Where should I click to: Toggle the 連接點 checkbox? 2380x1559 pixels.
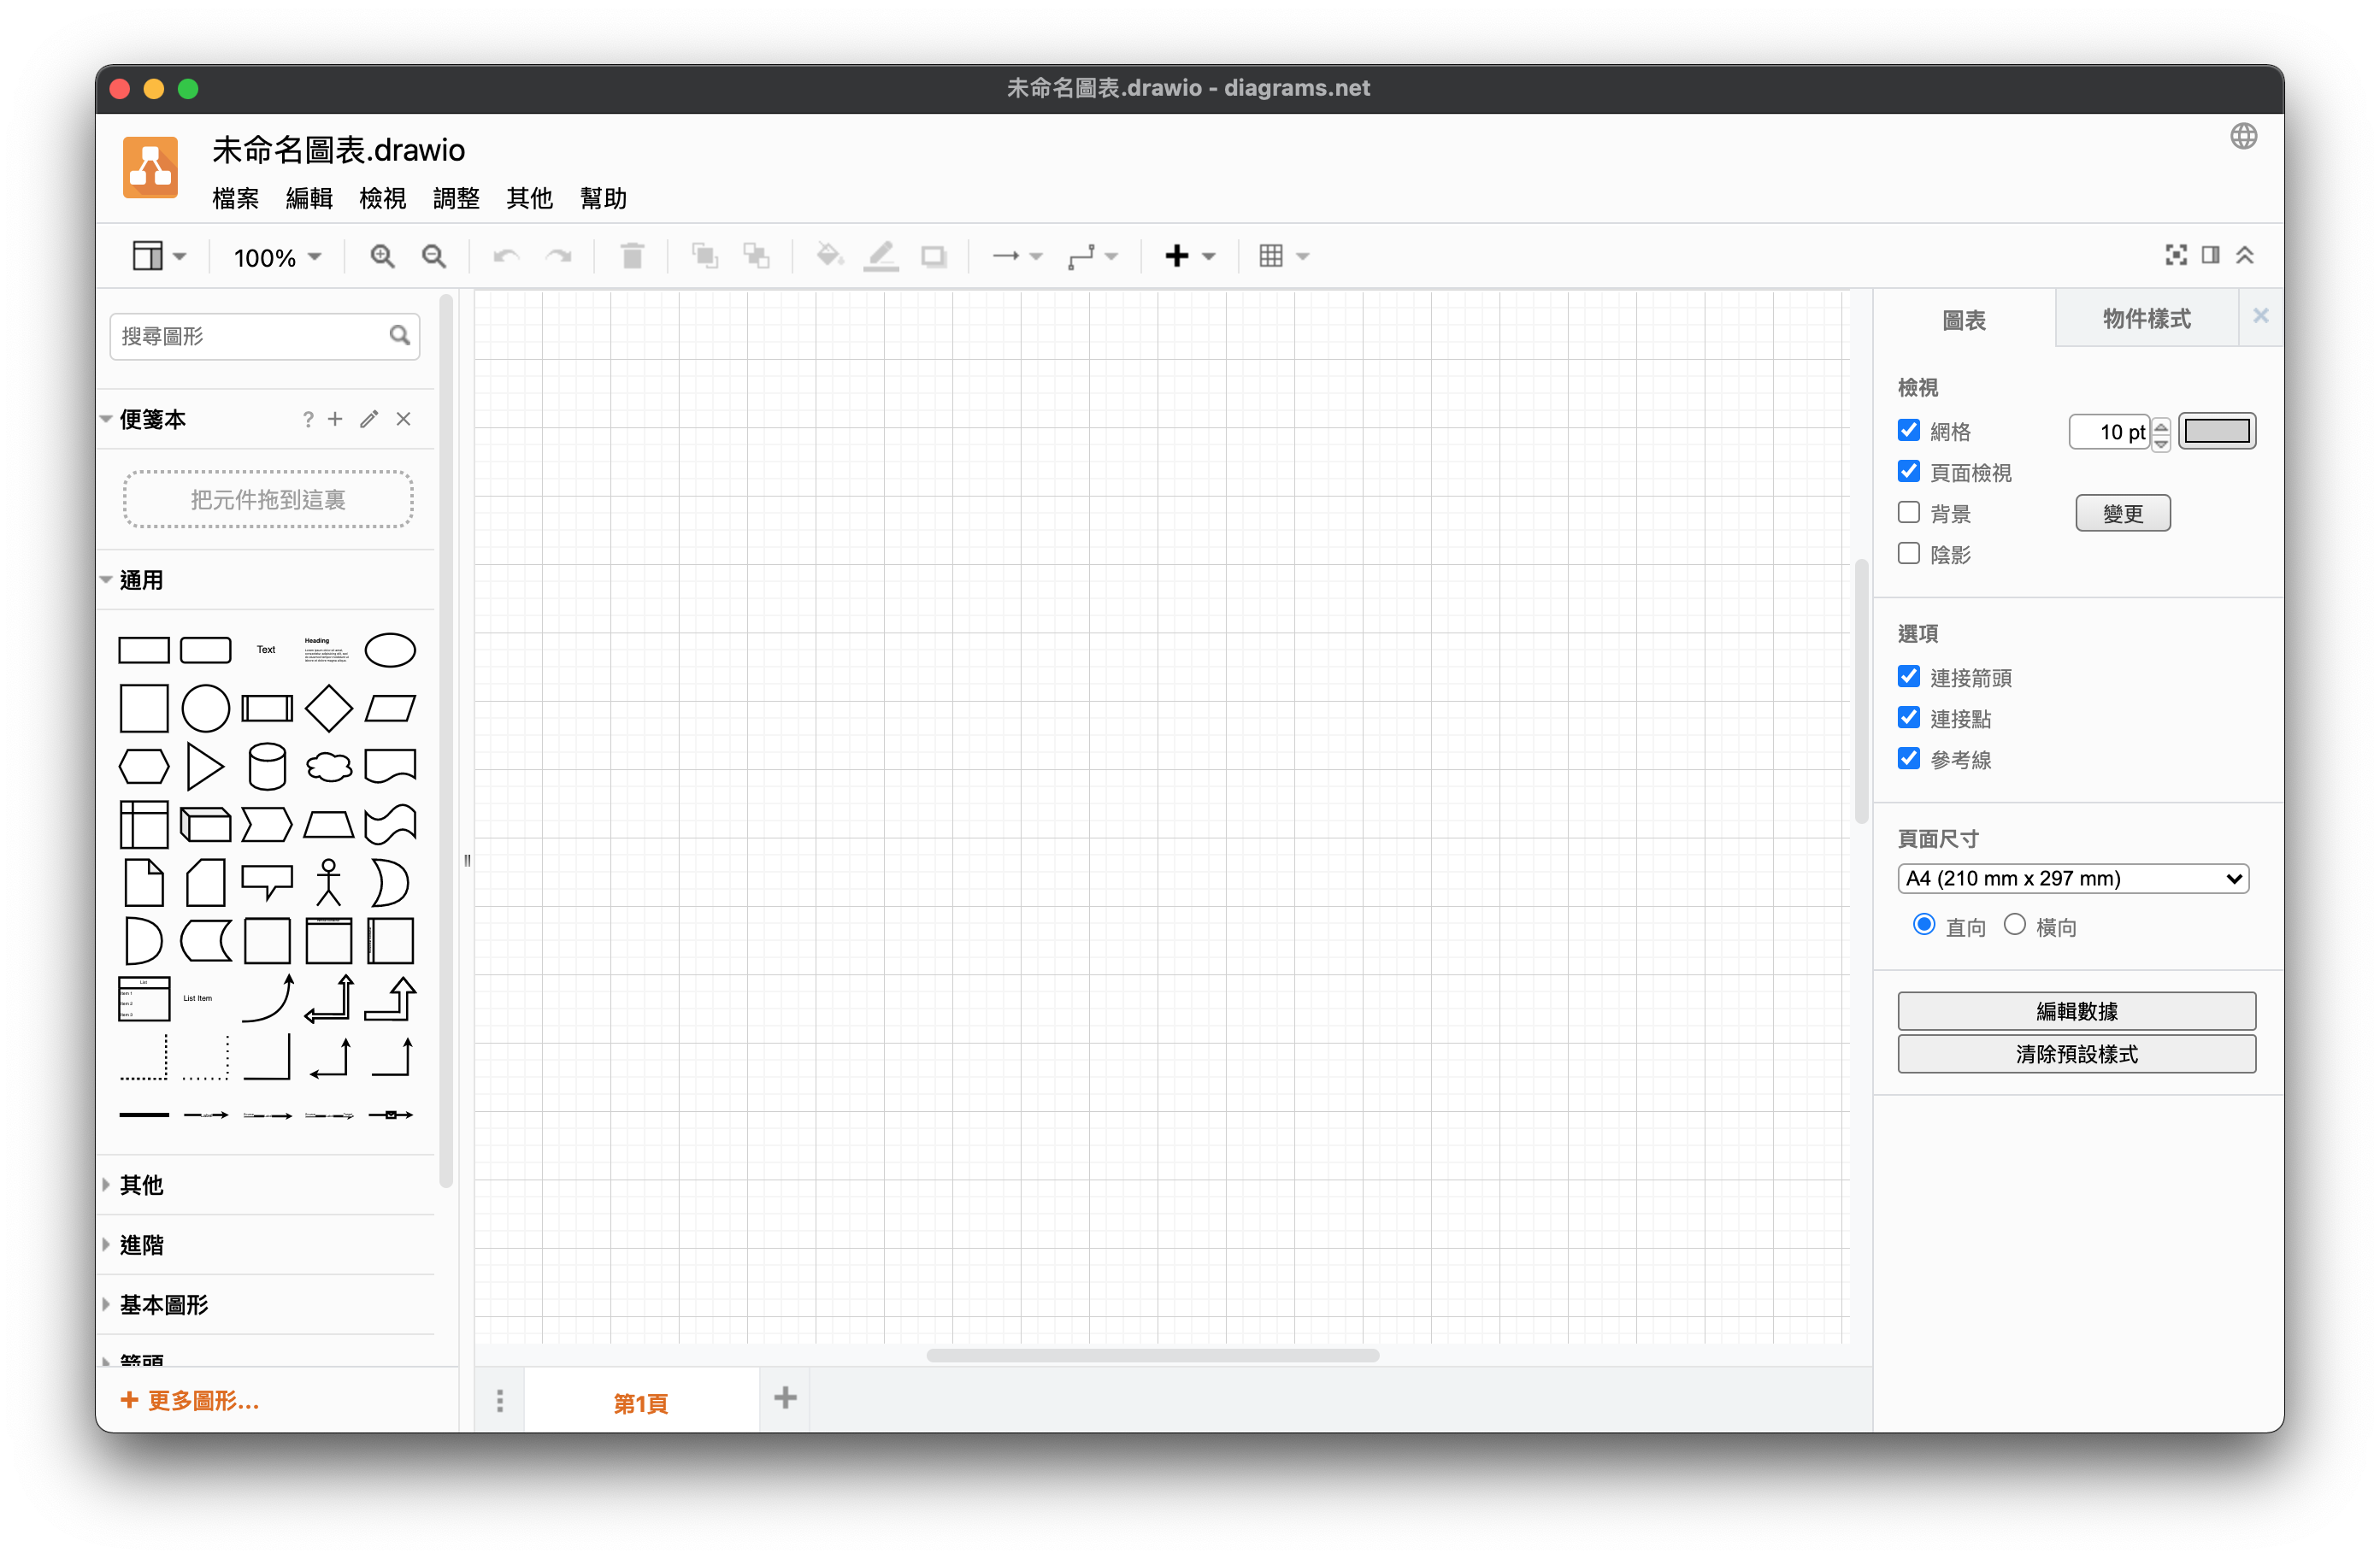(1908, 717)
